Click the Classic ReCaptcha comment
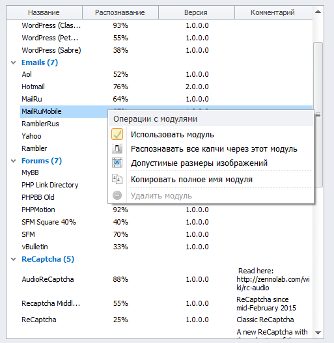The image size is (334, 343). pos(265,320)
